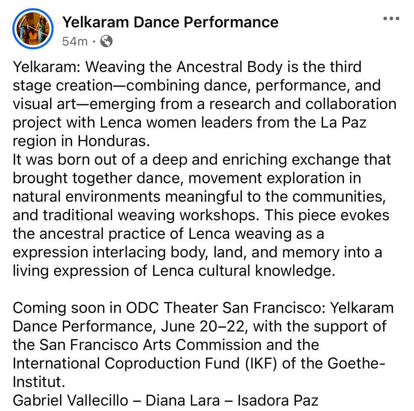Click the 'living expression of Lenca cultural knowledge' line

tap(174, 271)
